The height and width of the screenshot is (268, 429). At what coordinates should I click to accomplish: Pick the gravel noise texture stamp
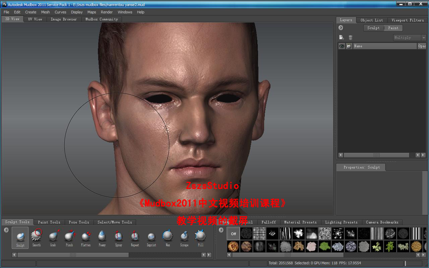click(x=325, y=233)
